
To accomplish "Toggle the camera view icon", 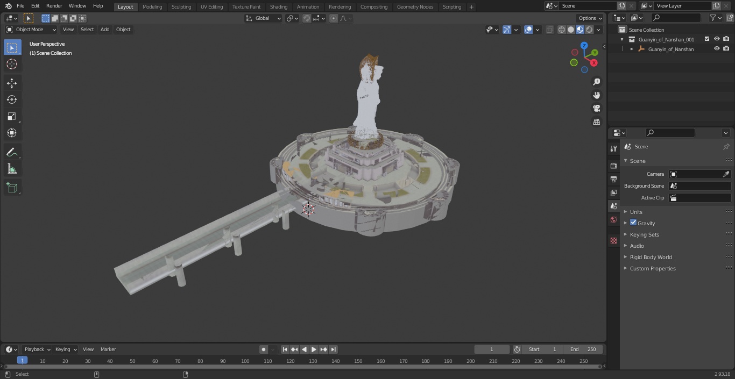I will [596, 109].
